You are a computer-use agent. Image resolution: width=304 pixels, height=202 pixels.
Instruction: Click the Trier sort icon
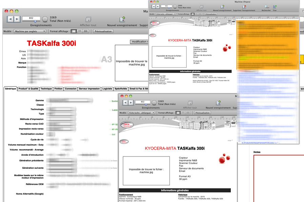[x=275, y=7]
